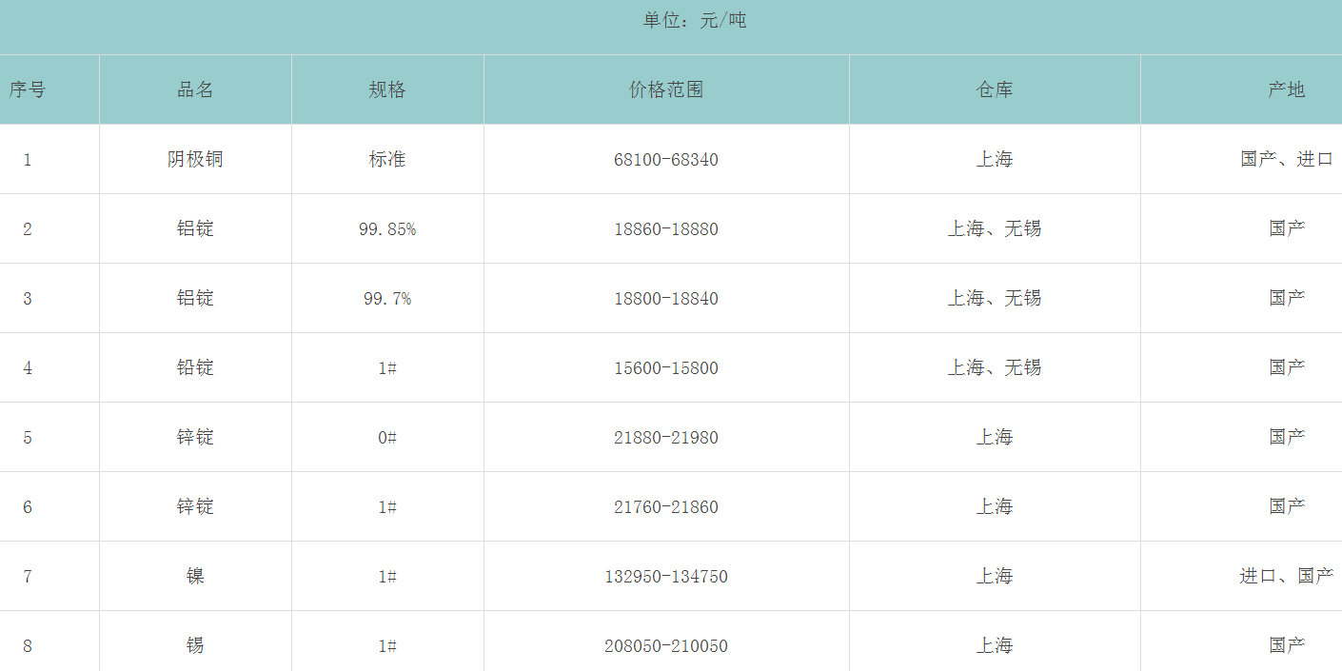This screenshot has width=1342, height=671.
Task: Select the price range 132950-134750
Action: click(666, 577)
